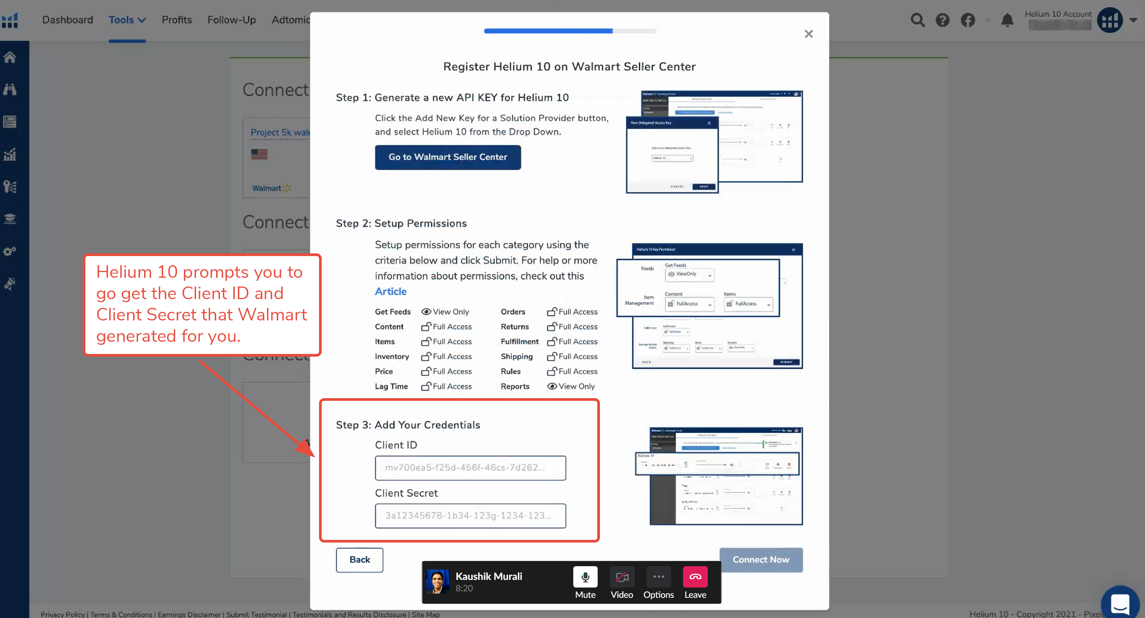This screenshot has height=618, width=1145.
Task: Click the Reports View Only eye icon
Action: coord(552,386)
